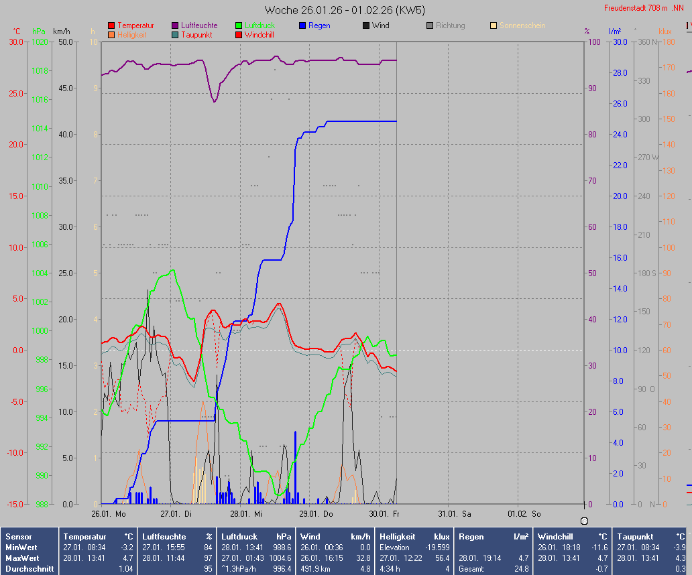Image resolution: width=692 pixels, height=575 pixels.
Task: Click the black Wind legend square
Action: tap(366, 26)
